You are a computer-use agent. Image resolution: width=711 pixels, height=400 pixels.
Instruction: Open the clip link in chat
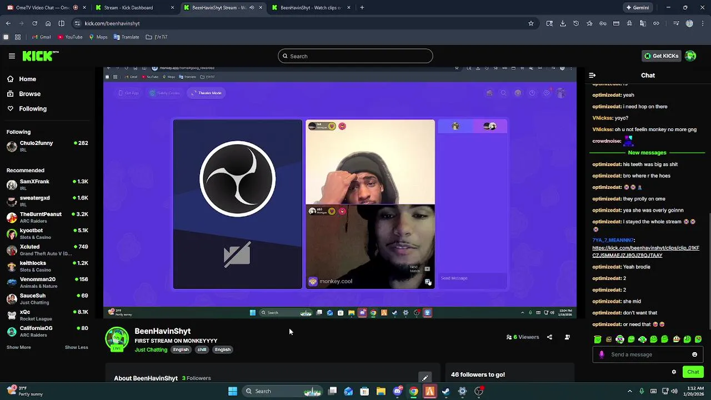pos(645,252)
